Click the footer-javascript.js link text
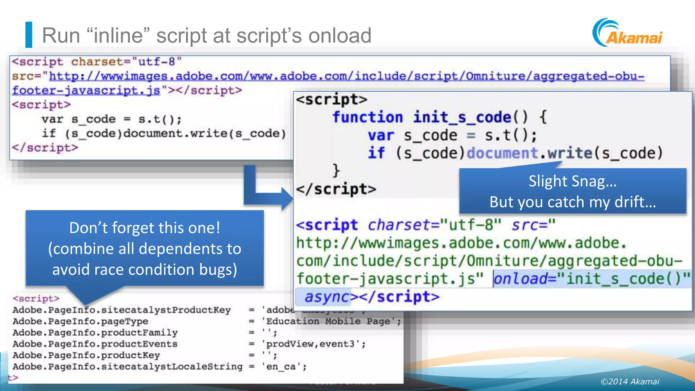 [86, 90]
